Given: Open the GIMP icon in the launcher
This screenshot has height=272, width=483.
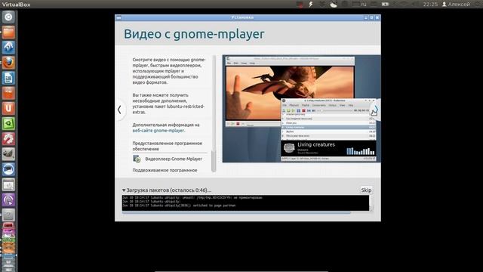Looking at the screenshot, I should pos(8,154).
